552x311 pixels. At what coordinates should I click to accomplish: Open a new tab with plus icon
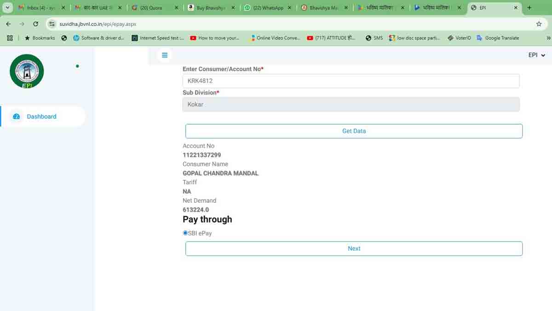pos(529,8)
